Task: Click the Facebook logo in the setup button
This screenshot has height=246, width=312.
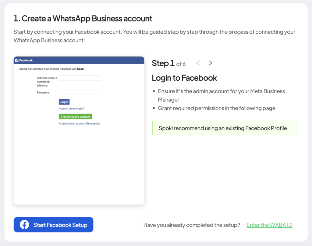Action: coord(24,225)
